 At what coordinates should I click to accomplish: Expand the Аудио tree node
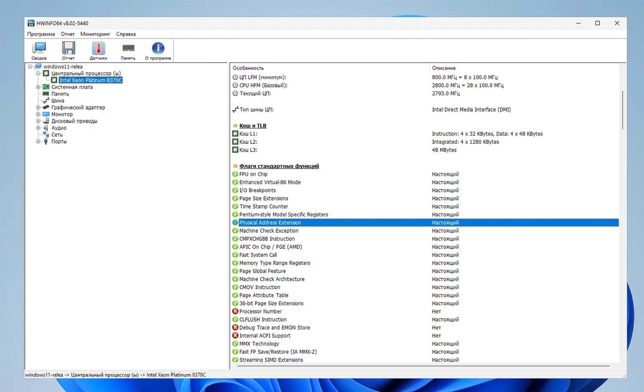click(38, 128)
